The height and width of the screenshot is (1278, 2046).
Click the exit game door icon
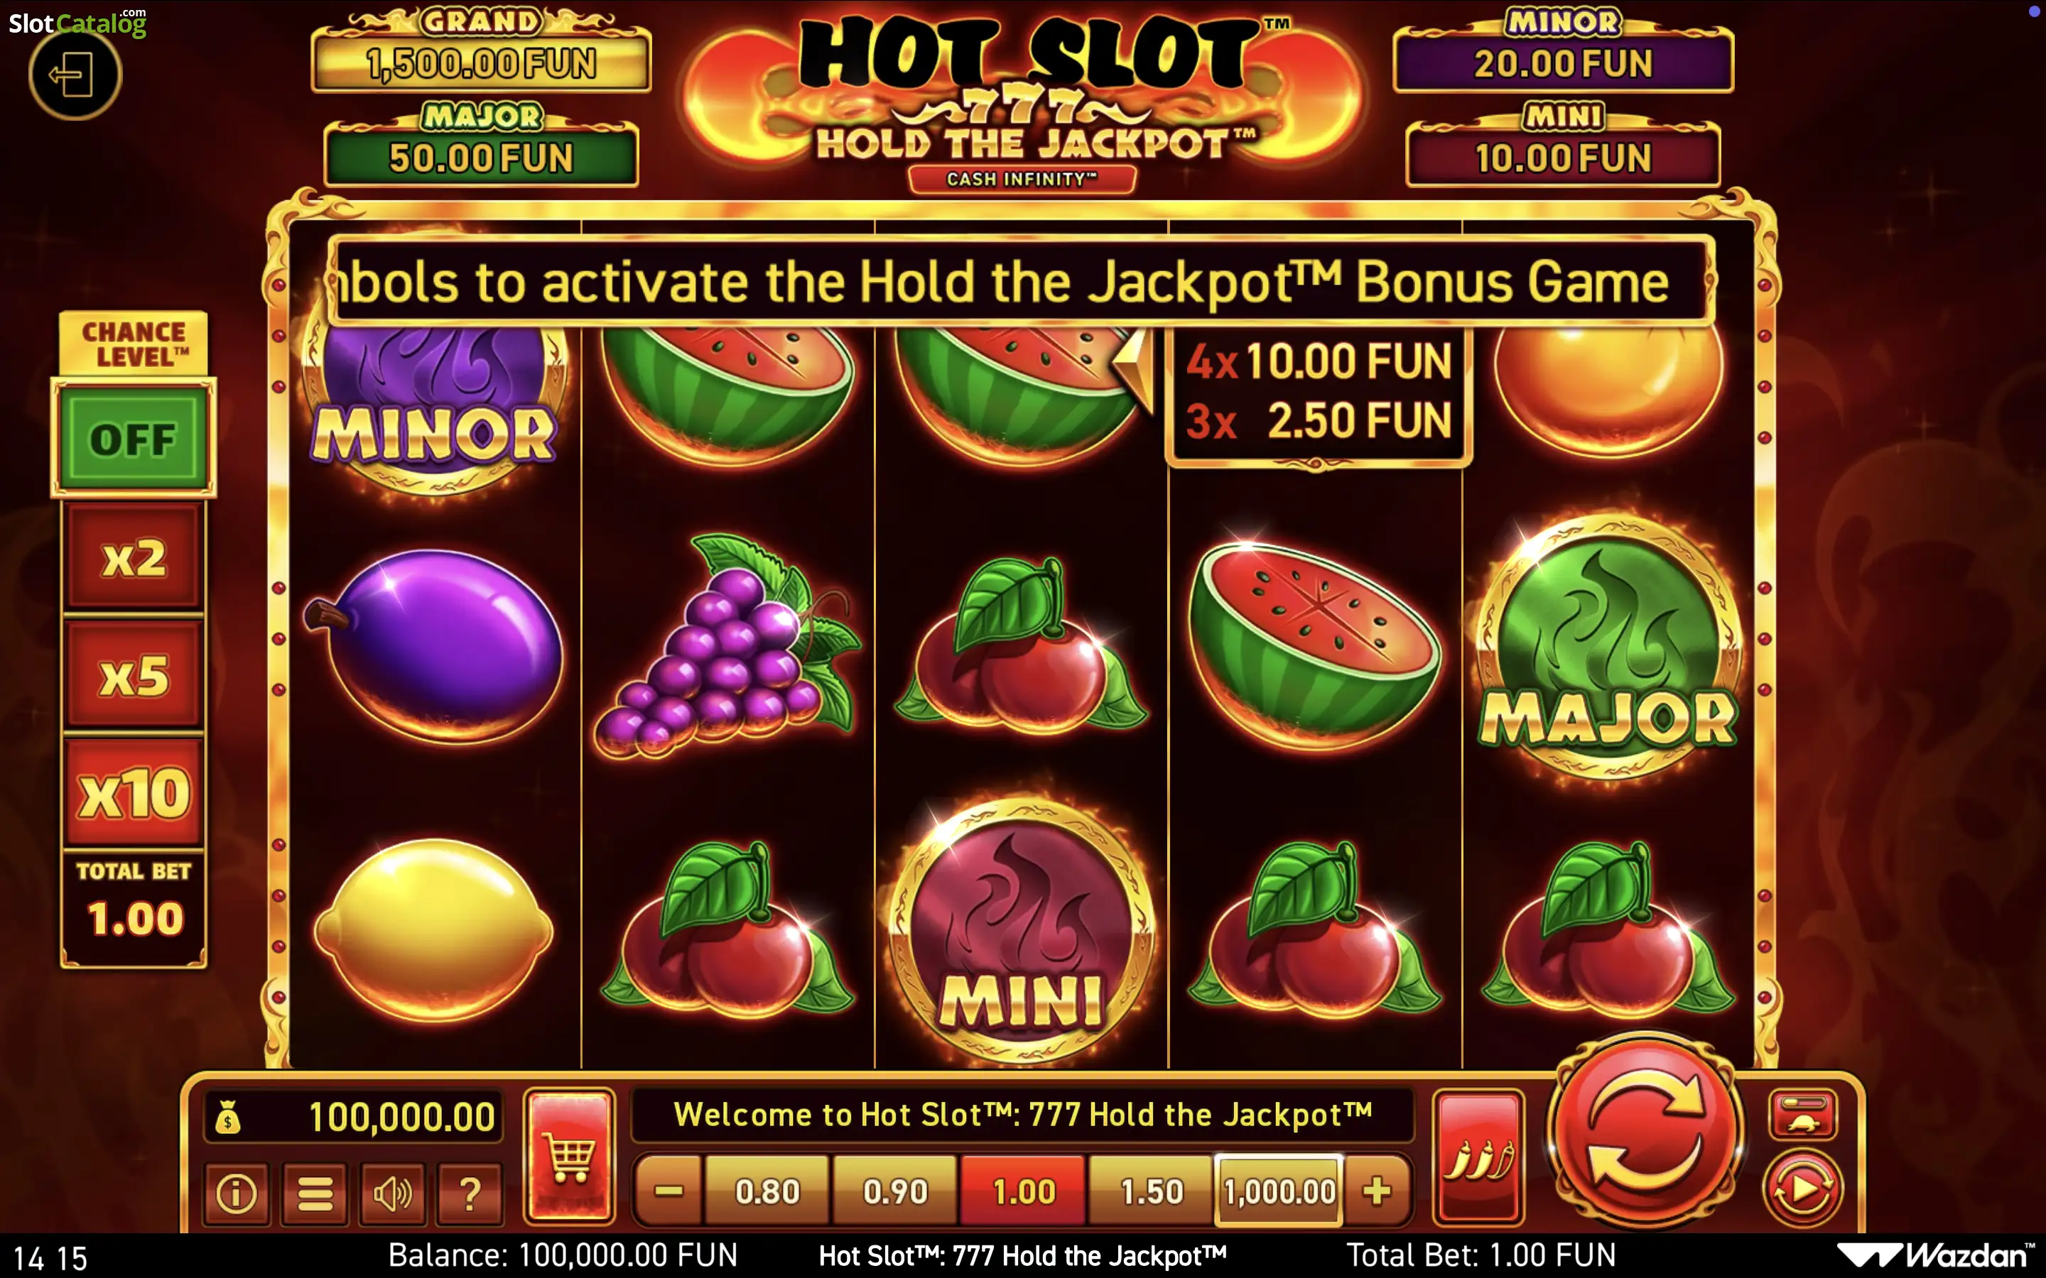click(75, 75)
